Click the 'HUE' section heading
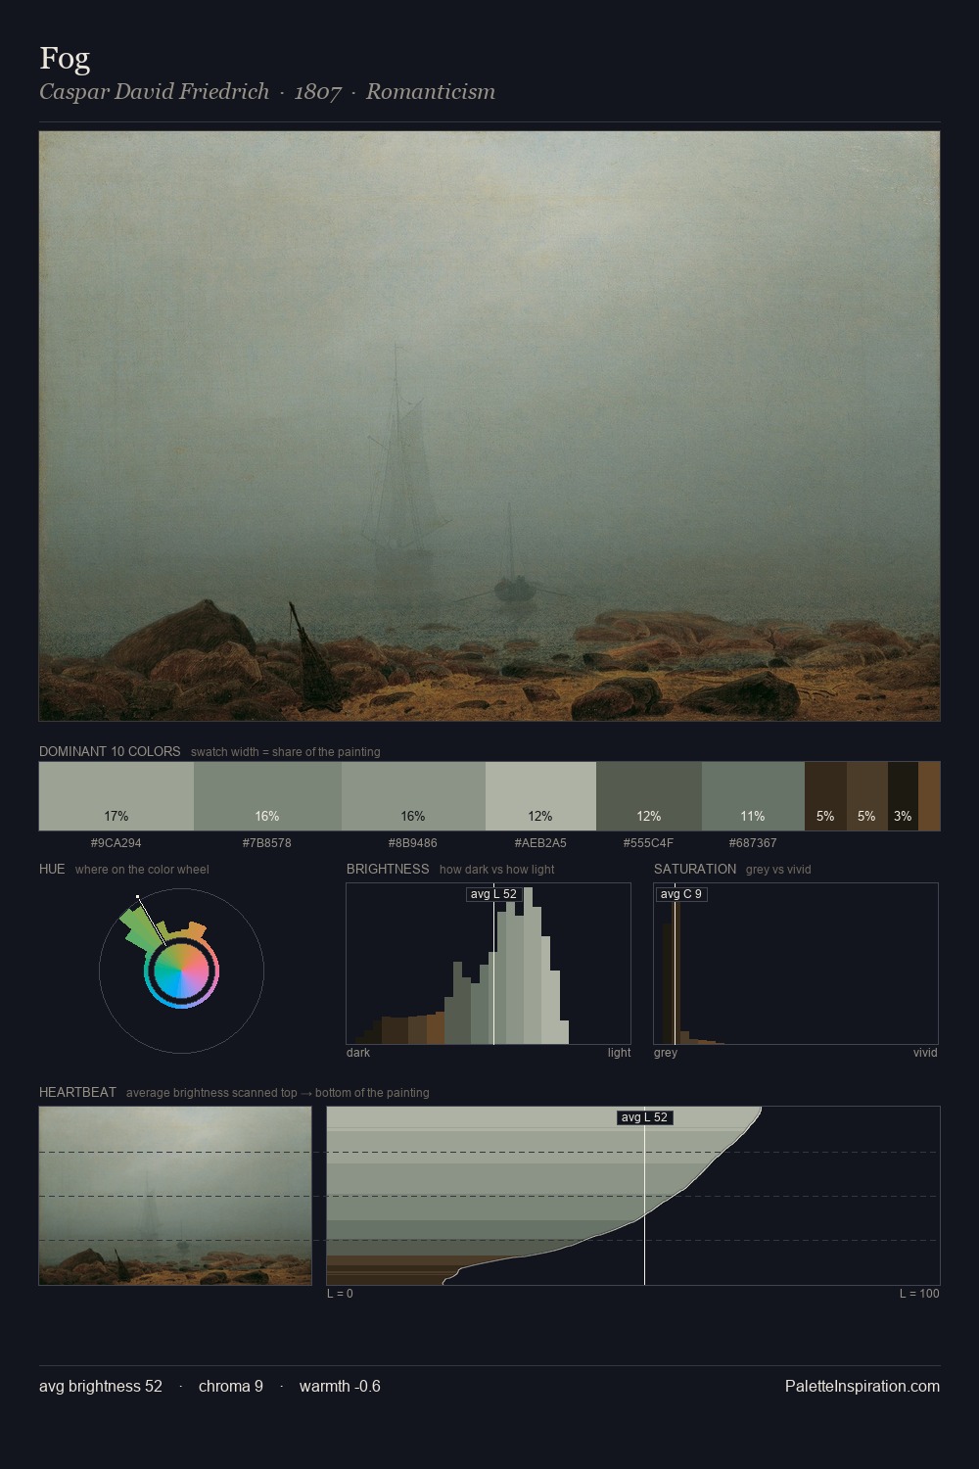 pyautogui.click(x=52, y=869)
